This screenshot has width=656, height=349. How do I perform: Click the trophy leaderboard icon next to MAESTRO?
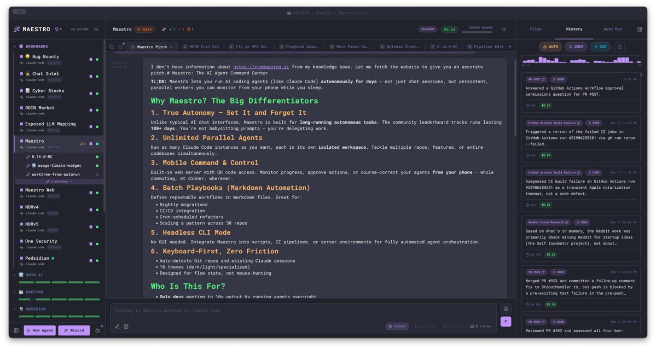(x=58, y=30)
